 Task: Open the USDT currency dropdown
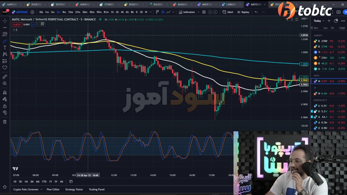pos(305,19)
